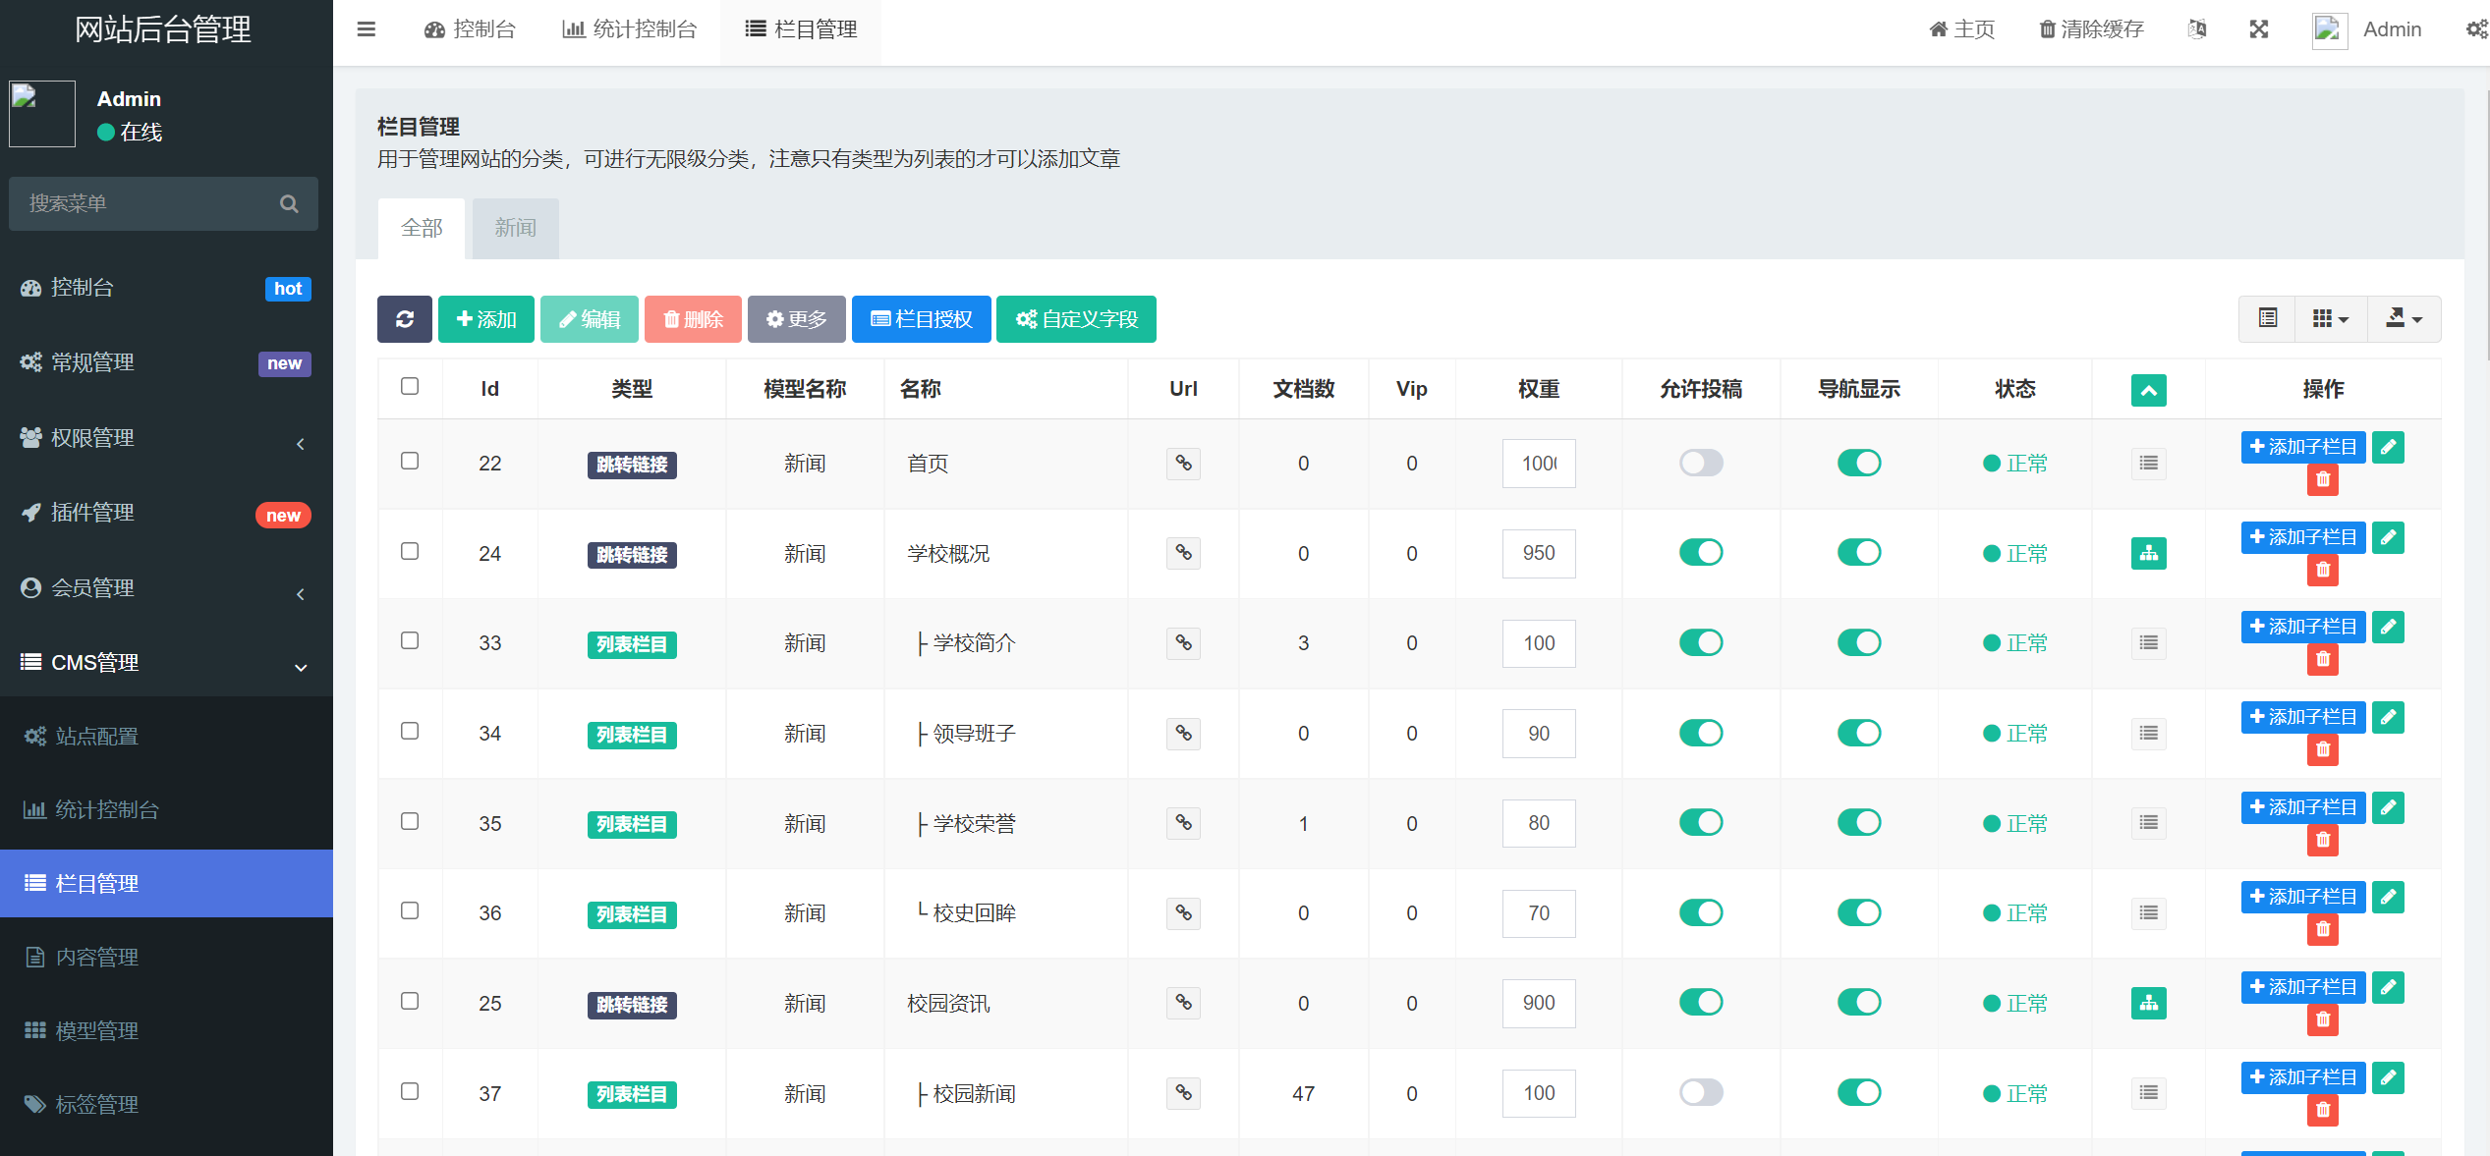Check the checkbox for row Id 22

(x=410, y=461)
